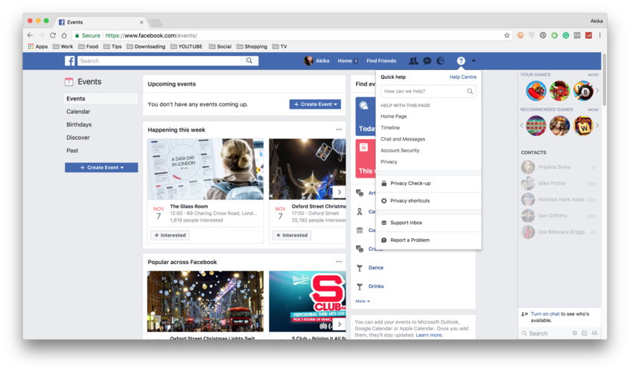Image resolution: width=630 pixels, height=372 pixels.
Task: Open the Notifications globe icon
Action: (x=441, y=60)
